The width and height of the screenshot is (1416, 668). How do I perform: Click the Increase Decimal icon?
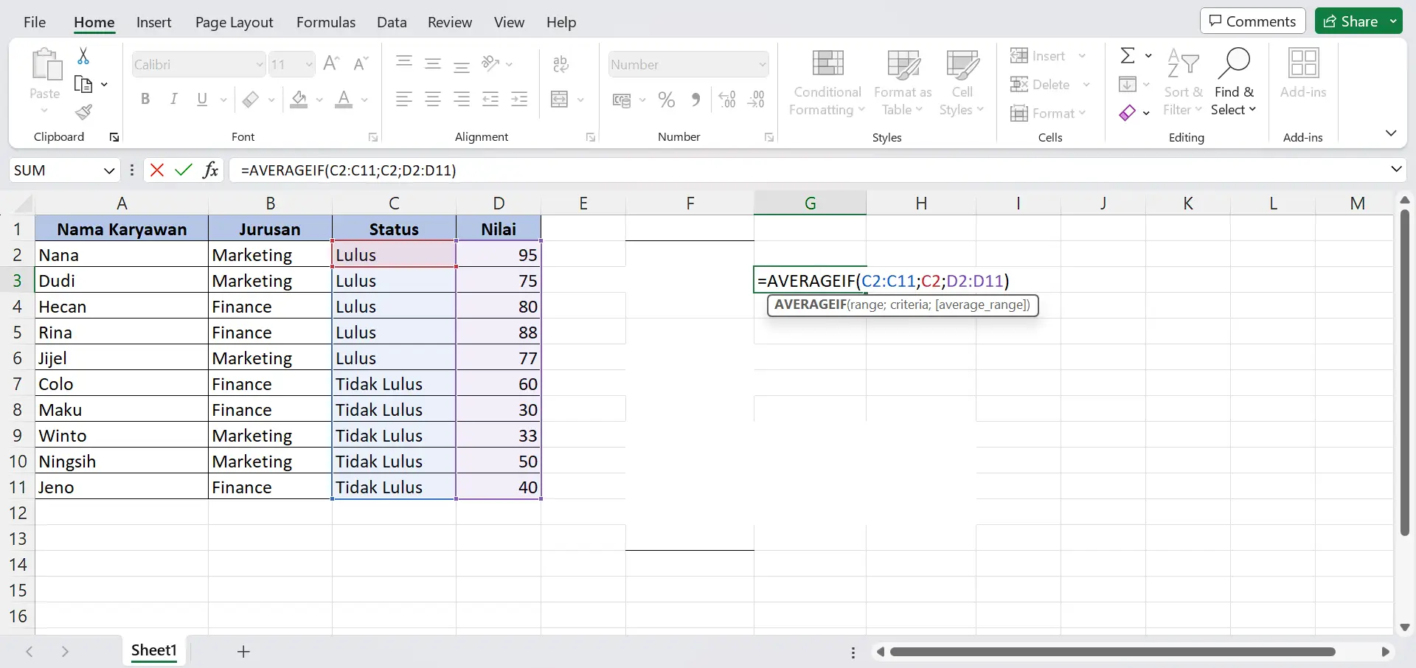[727, 100]
